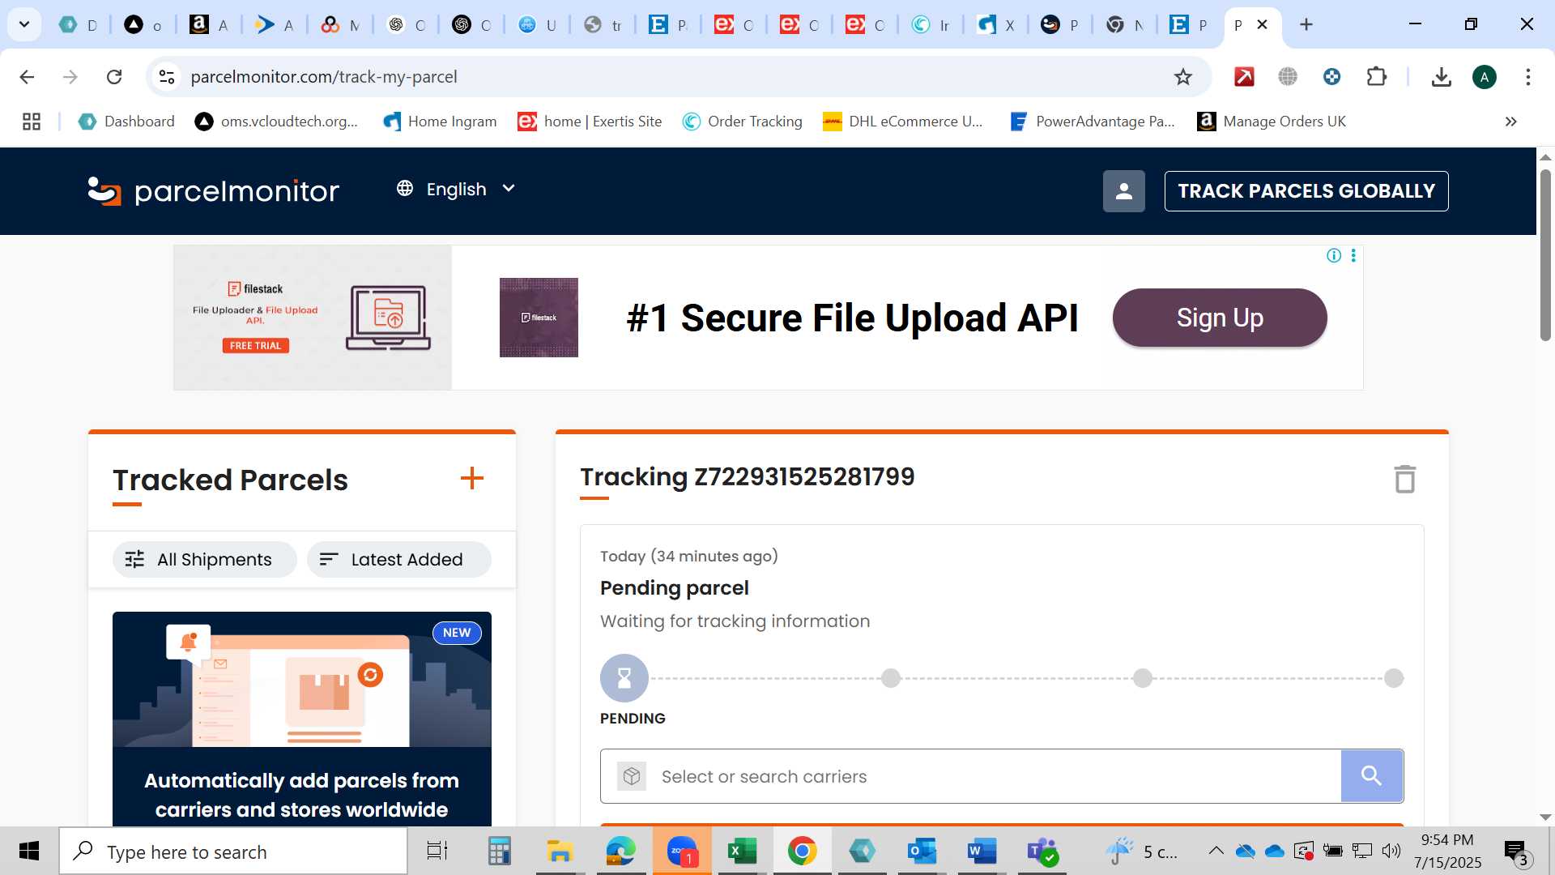
Task: Open ad options three-dot menu
Action: [1353, 256]
